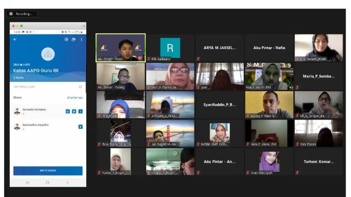The image size is (351, 197).
Task: Click the expand chevrons on phone mirror titlebar
Action: pyautogui.click(x=84, y=26)
